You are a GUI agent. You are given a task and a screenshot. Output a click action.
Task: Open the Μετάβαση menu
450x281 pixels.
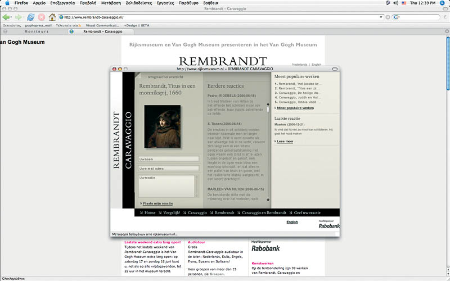pos(111,3)
